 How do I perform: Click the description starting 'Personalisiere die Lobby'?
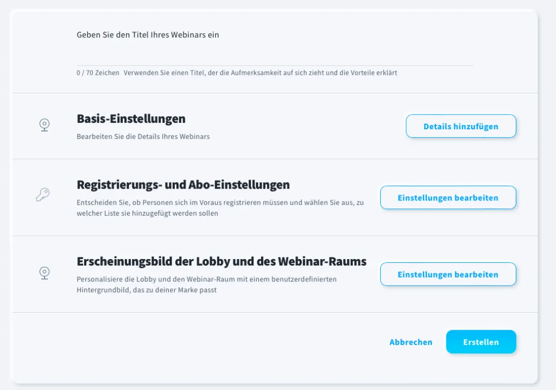click(x=207, y=285)
